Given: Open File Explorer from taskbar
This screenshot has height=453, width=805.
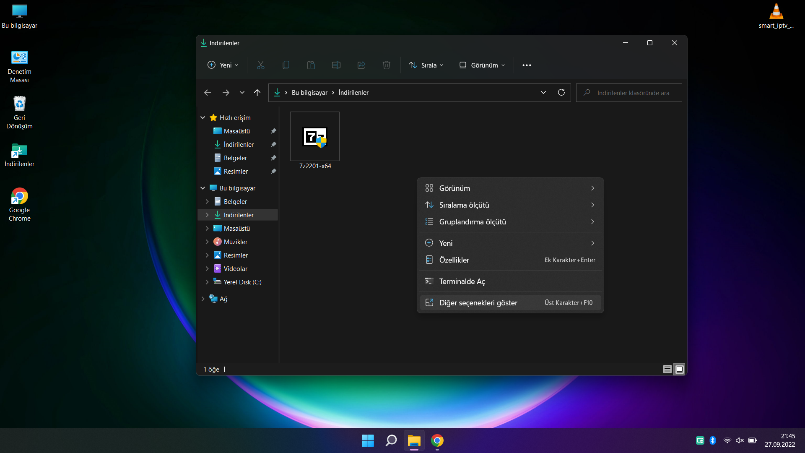Looking at the screenshot, I should (414, 440).
